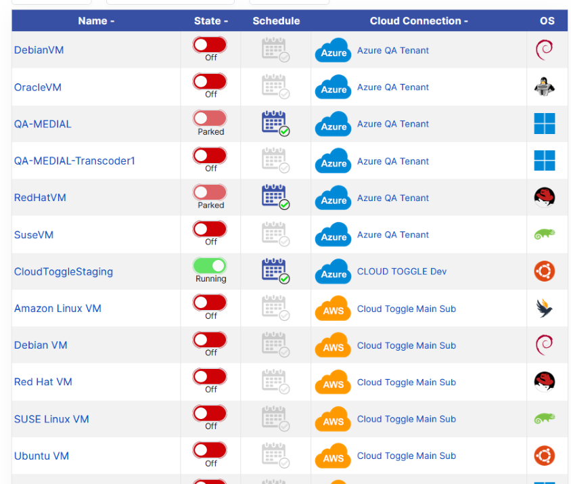Click the Windows OS icon for QA-MEDIAL
The height and width of the screenshot is (484, 571).
(544, 124)
